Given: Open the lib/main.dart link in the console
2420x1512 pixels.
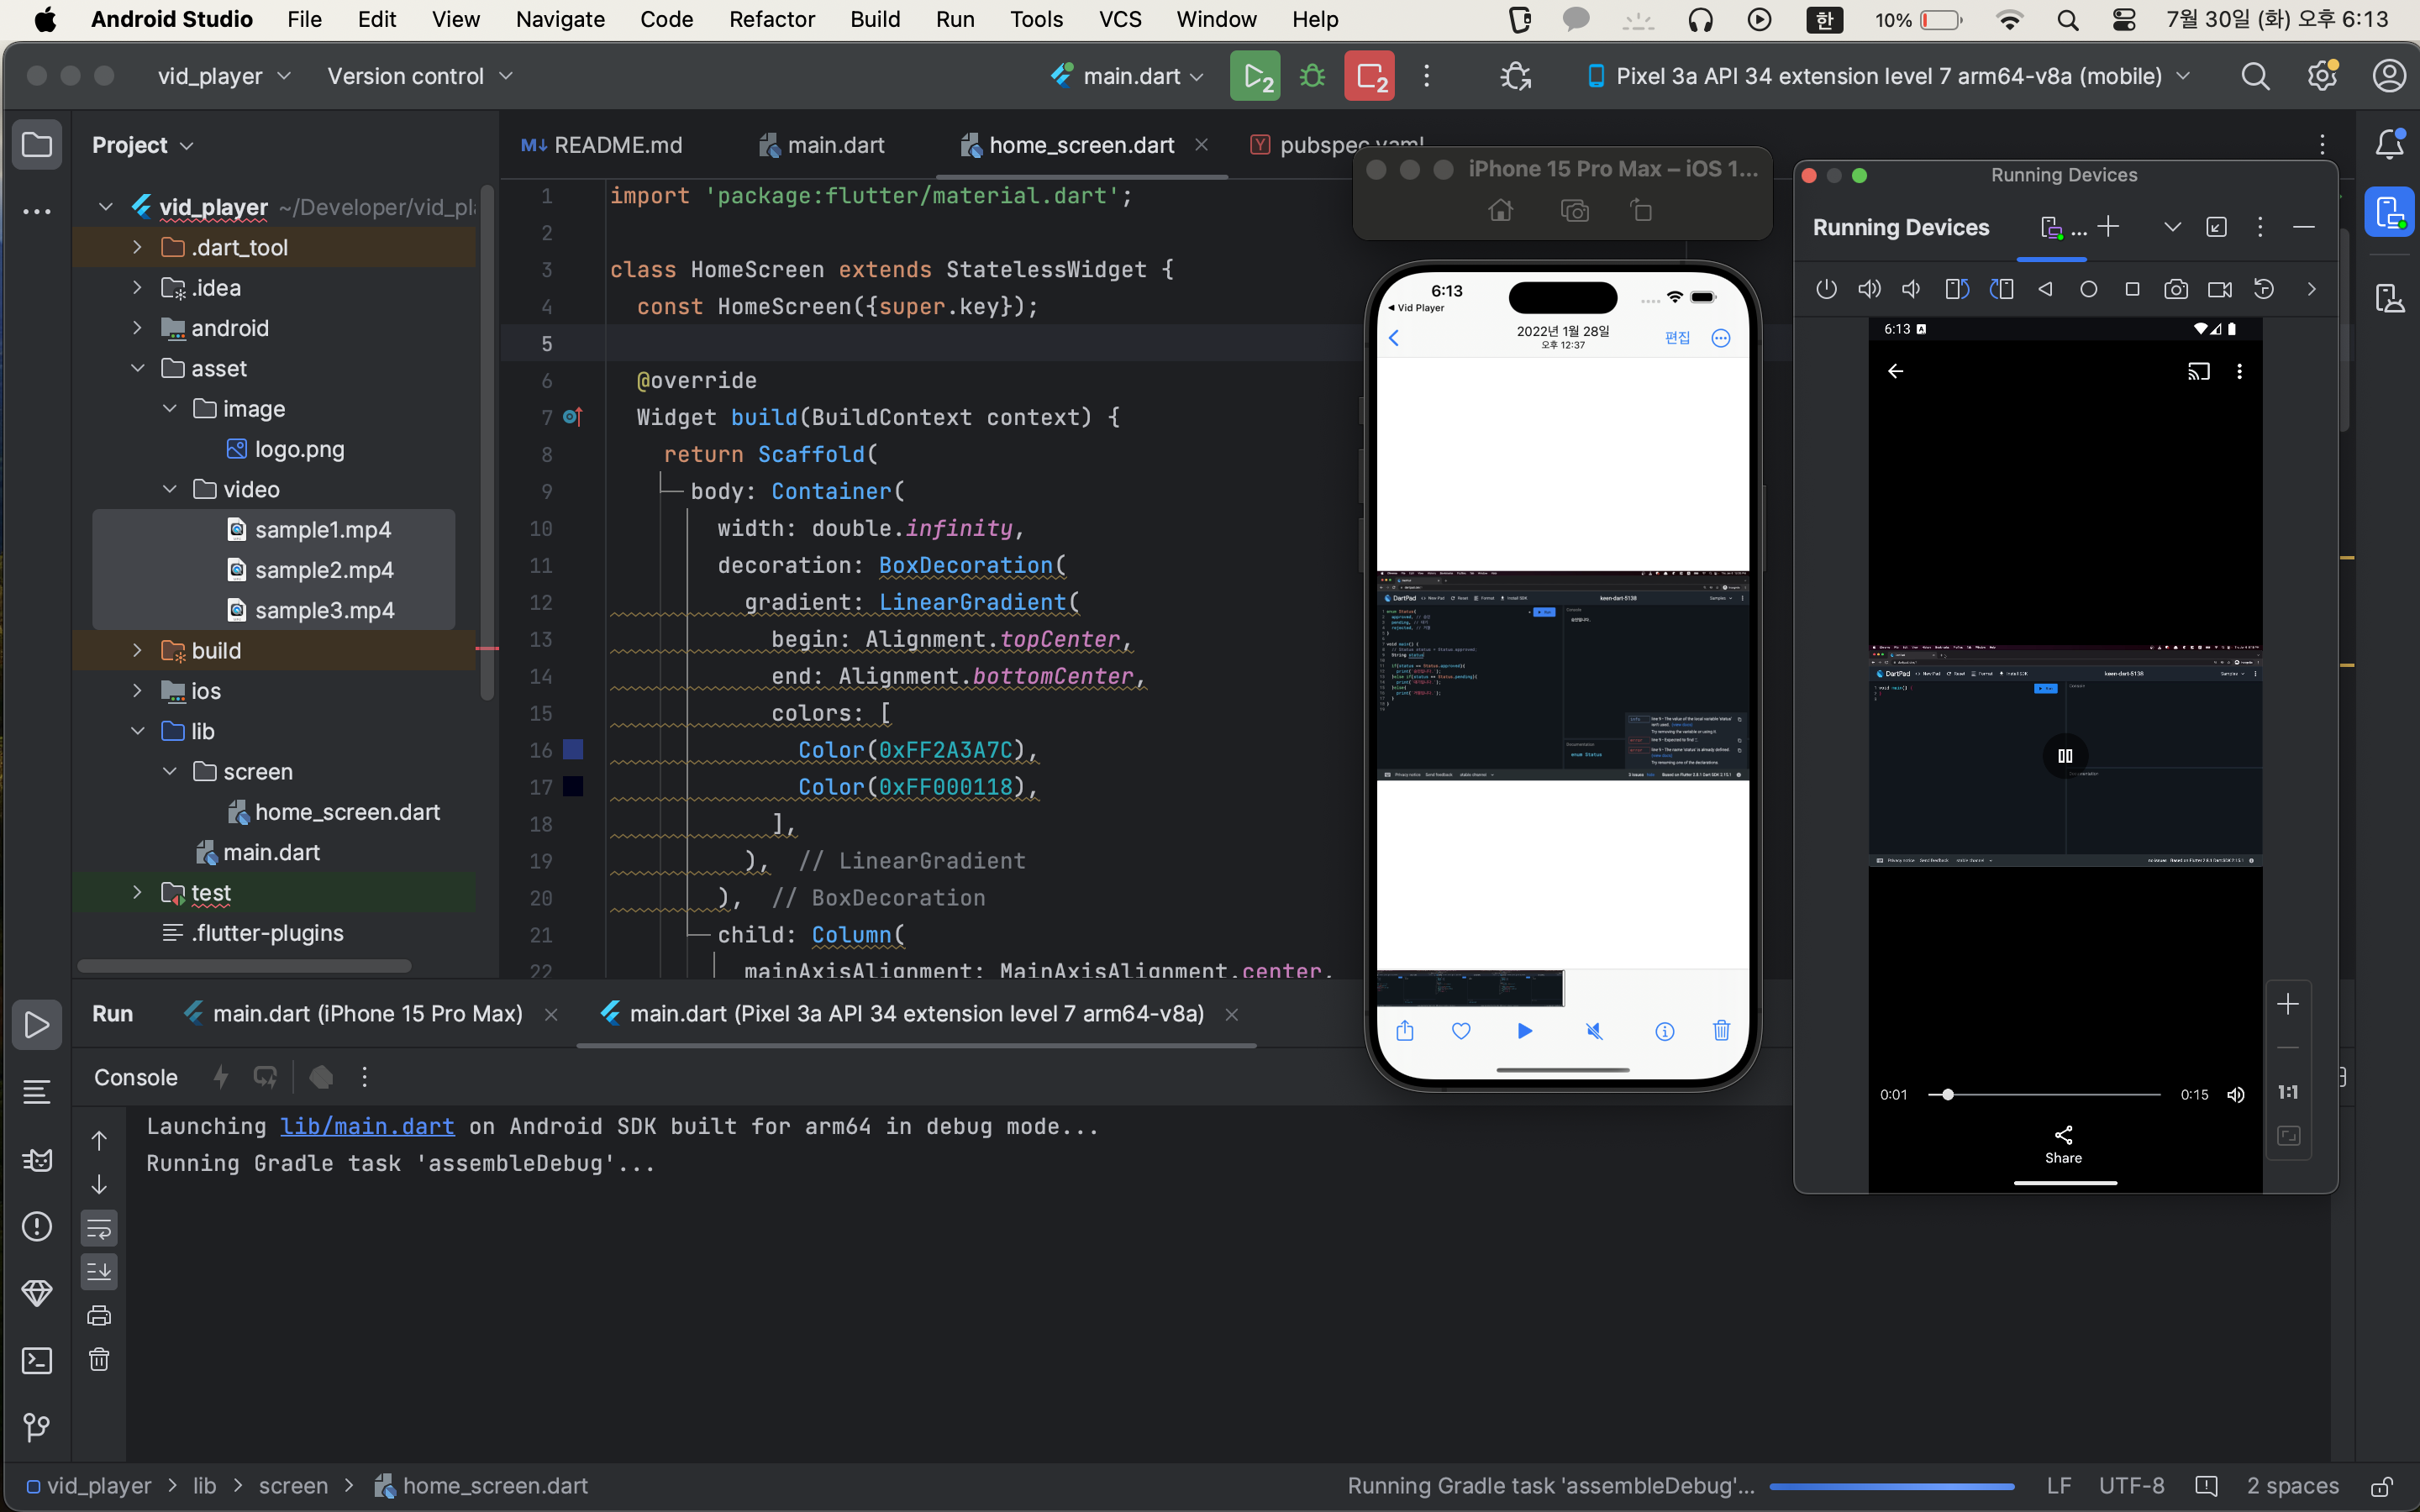Looking at the screenshot, I should point(367,1126).
